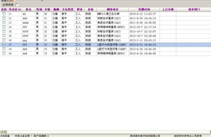This screenshot has width=211, height=137.
Task: Sort by the 选择 column header
Action: 4,10
